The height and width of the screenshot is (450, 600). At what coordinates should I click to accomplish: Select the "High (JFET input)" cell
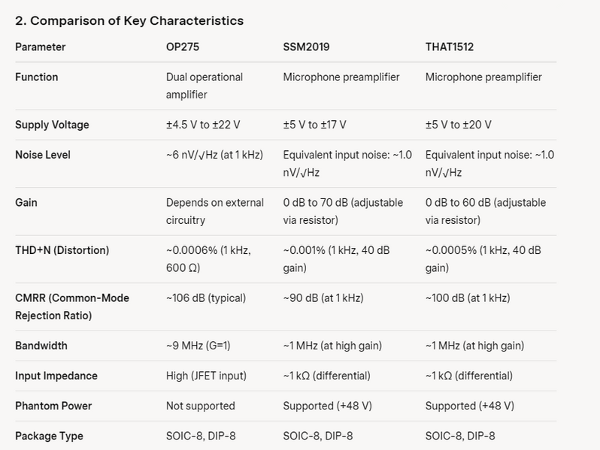coord(207,376)
